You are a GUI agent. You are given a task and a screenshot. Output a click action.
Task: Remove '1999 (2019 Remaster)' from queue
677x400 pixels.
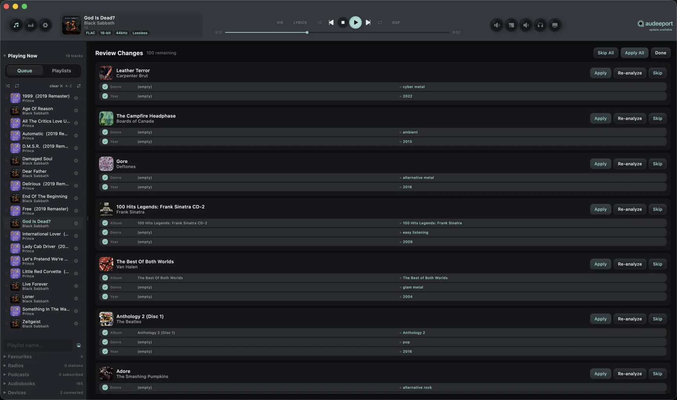click(76, 98)
